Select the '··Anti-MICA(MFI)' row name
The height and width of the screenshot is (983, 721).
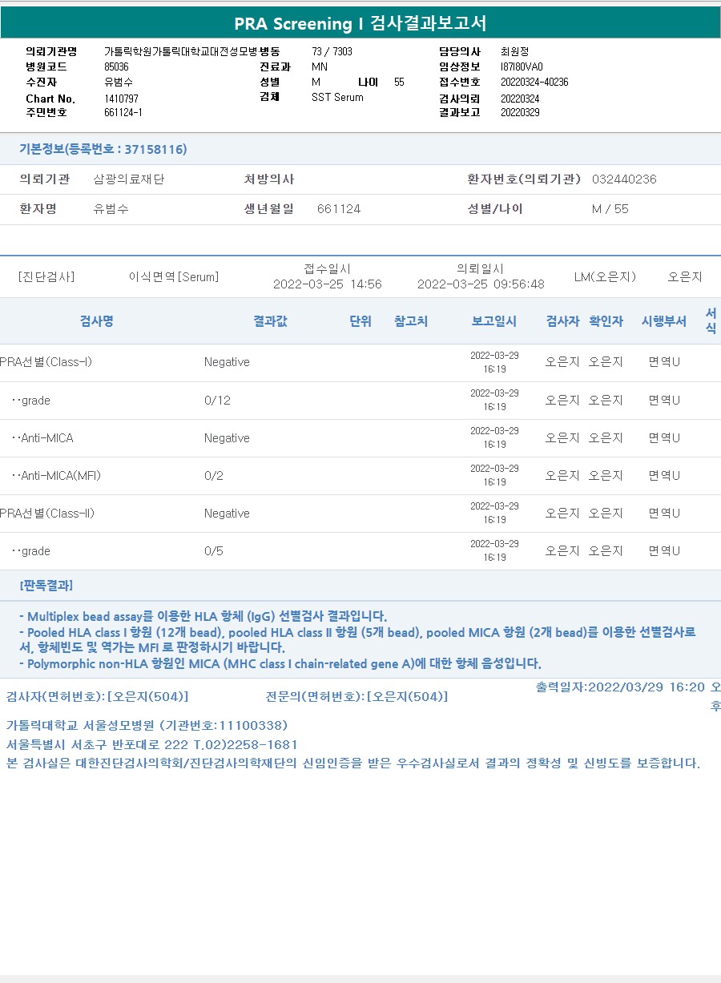click(x=56, y=475)
